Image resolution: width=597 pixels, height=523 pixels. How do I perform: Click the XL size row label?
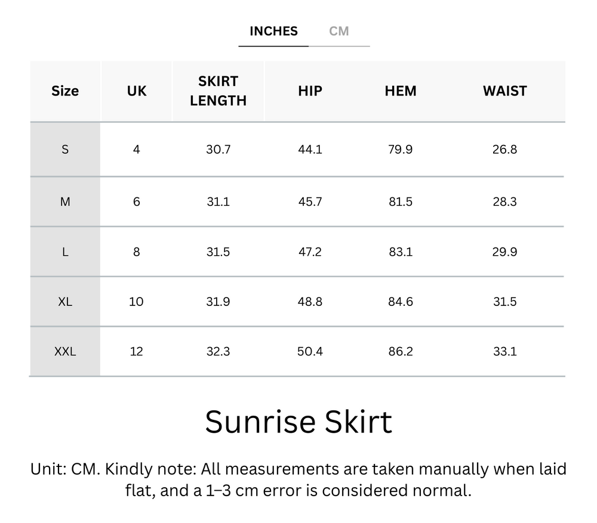click(x=64, y=302)
